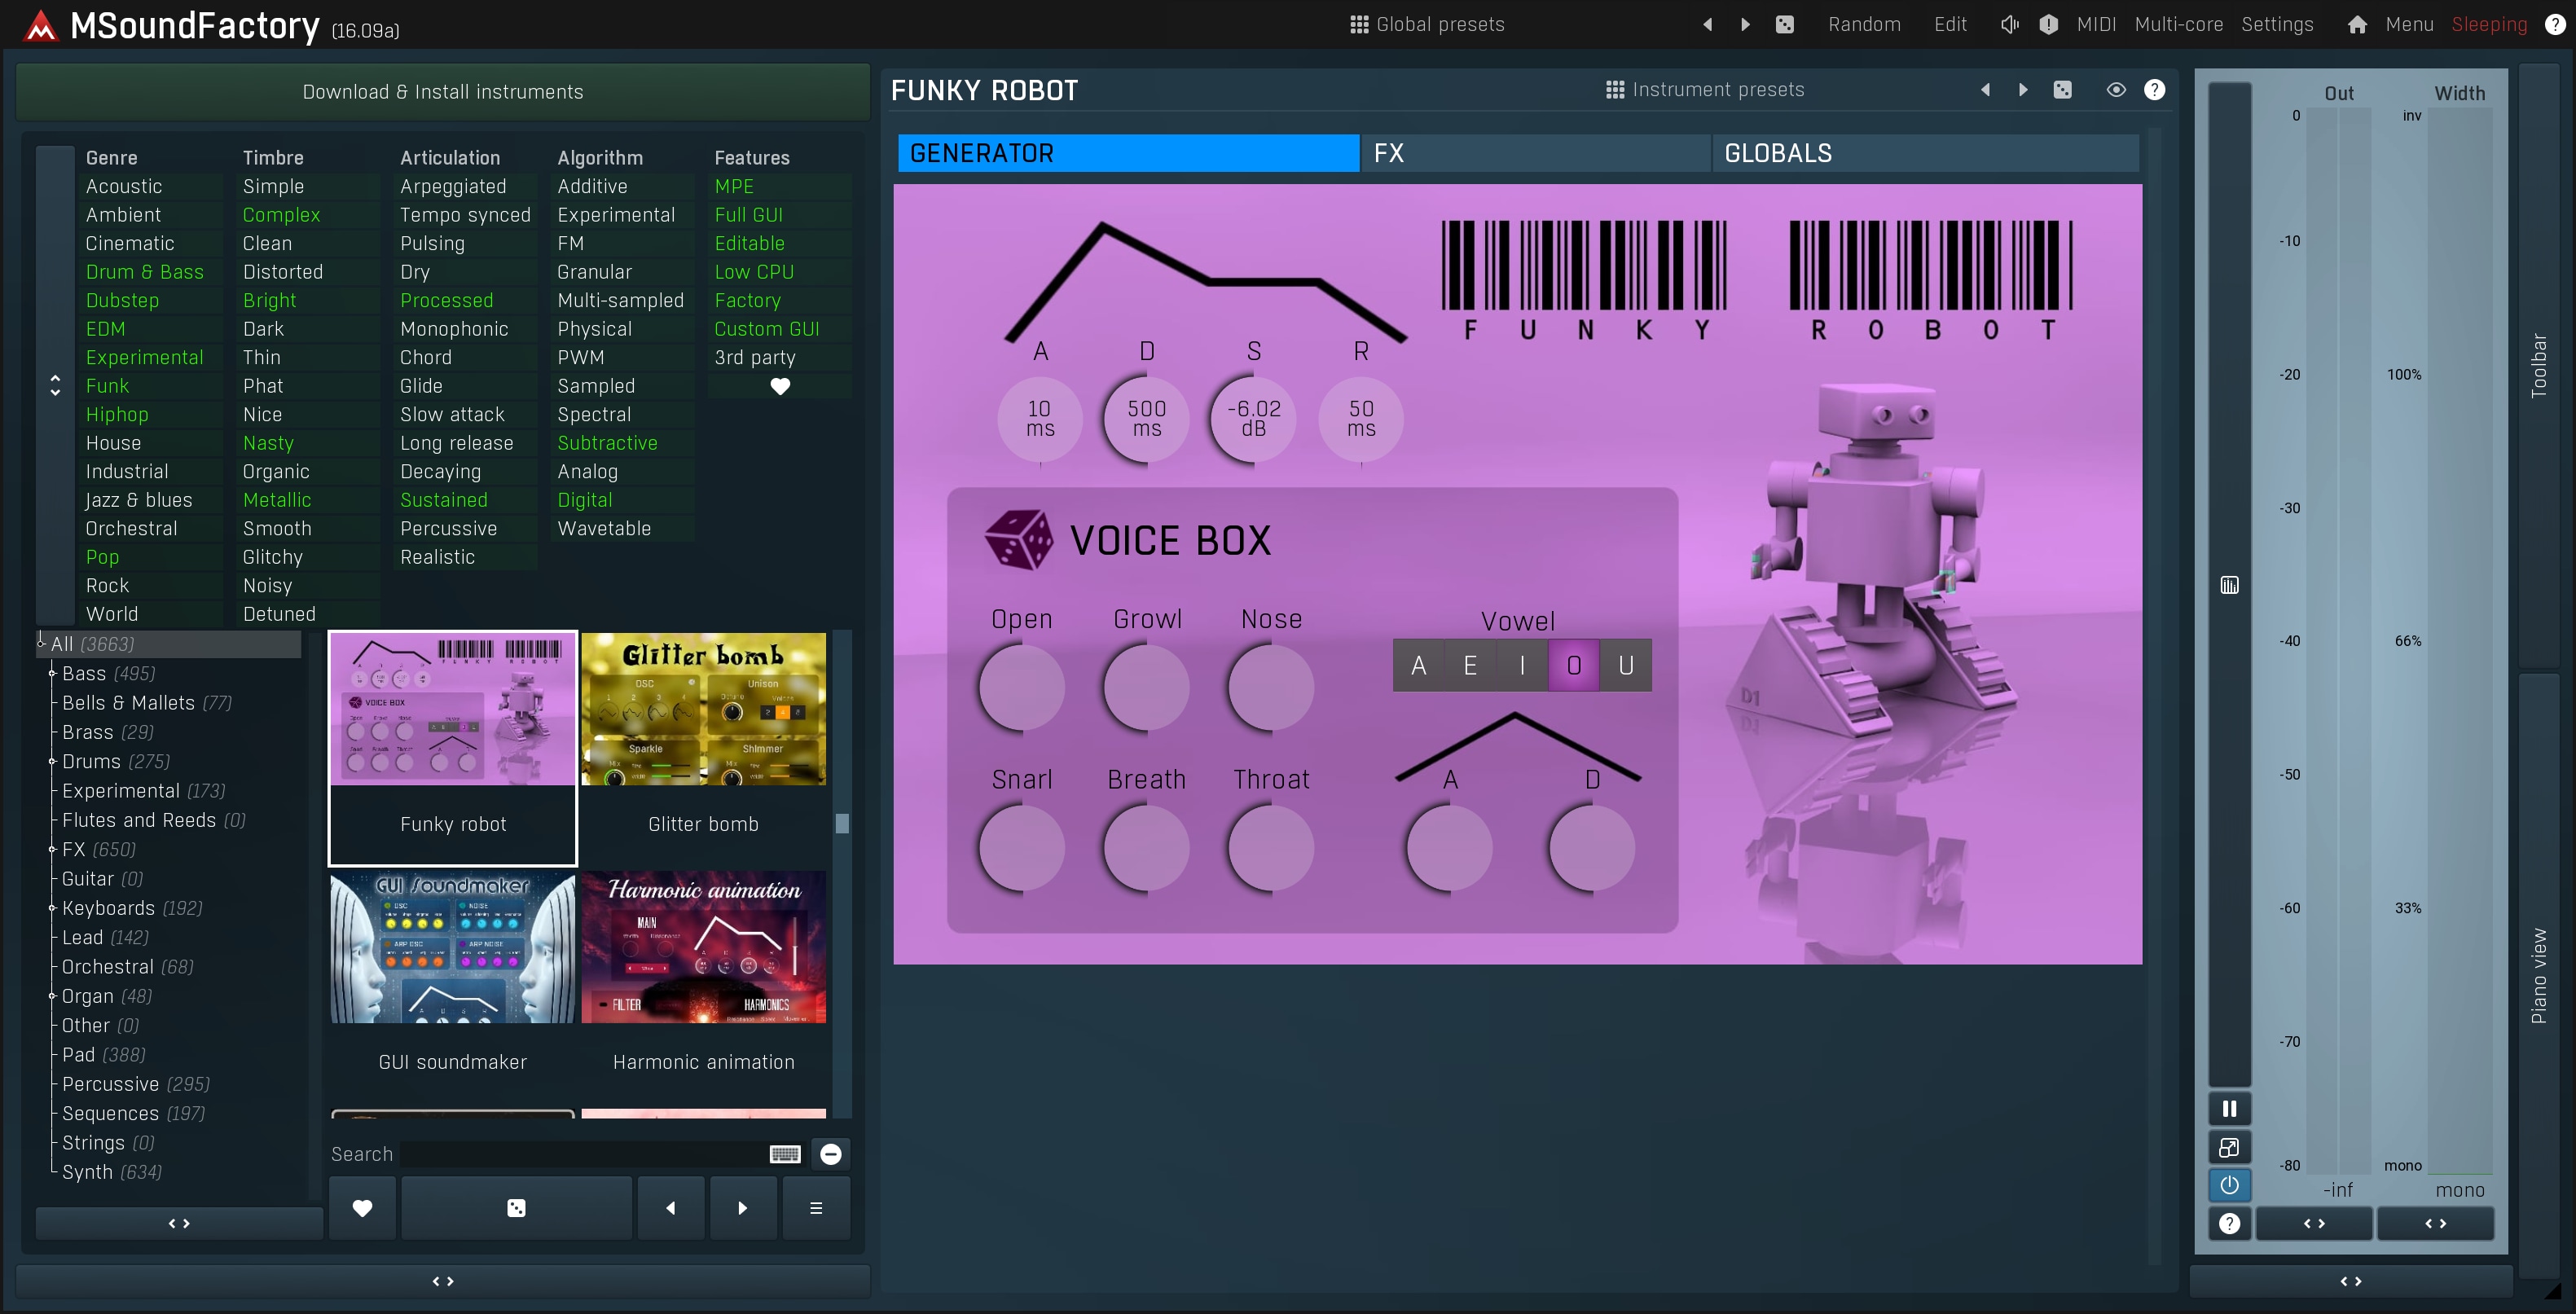Viewport: 2576px width, 1314px height.
Task: Pause the output meter
Action: pyautogui.click(x=2229, y=1108)
